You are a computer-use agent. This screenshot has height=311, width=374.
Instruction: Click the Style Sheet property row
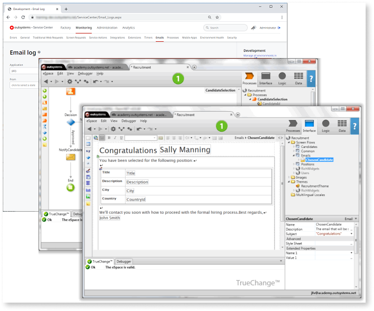coord(320,243)
